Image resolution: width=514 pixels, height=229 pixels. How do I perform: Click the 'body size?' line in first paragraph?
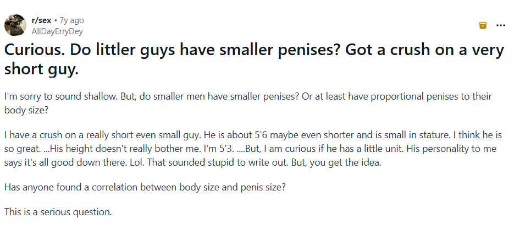[26, 110]
